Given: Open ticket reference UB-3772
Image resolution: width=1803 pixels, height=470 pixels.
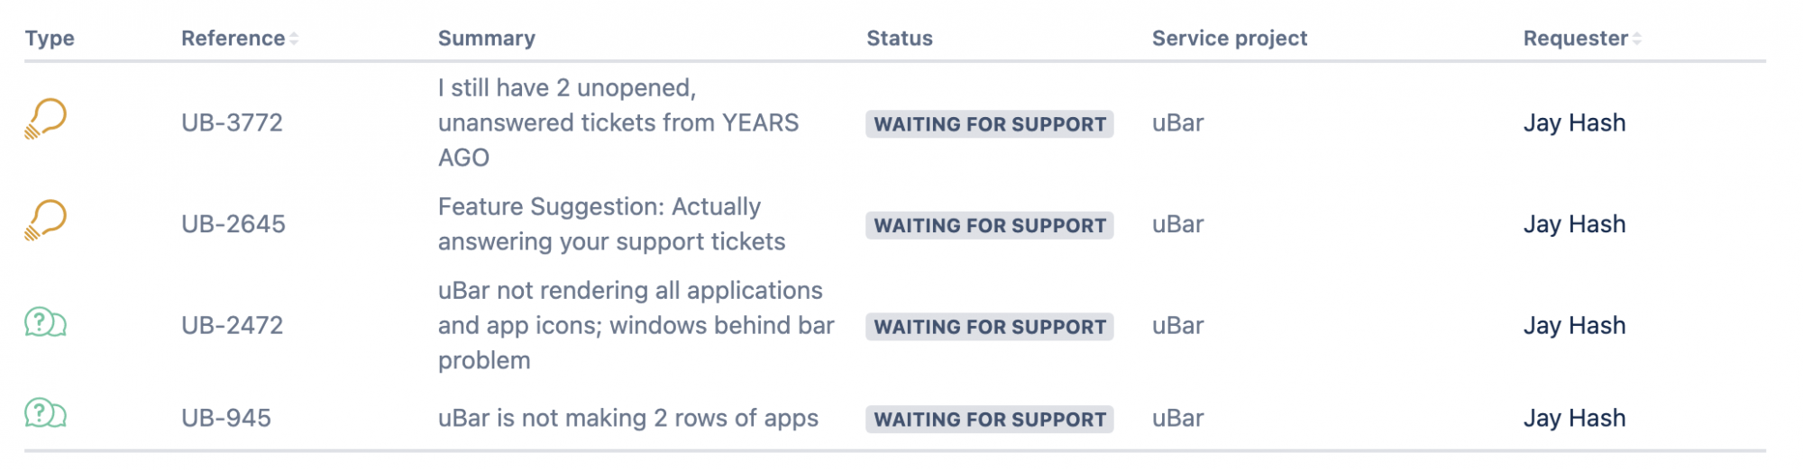Looking at the screenshot, I should [x=232, y=122].
